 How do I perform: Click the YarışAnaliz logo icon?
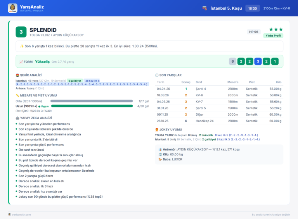pyautogui.click(x=12, y=8)
